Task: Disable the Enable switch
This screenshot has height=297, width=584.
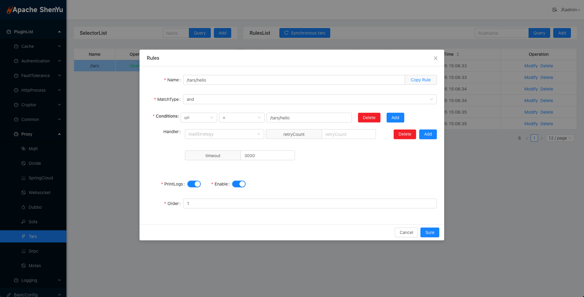Action: point(239,184)
